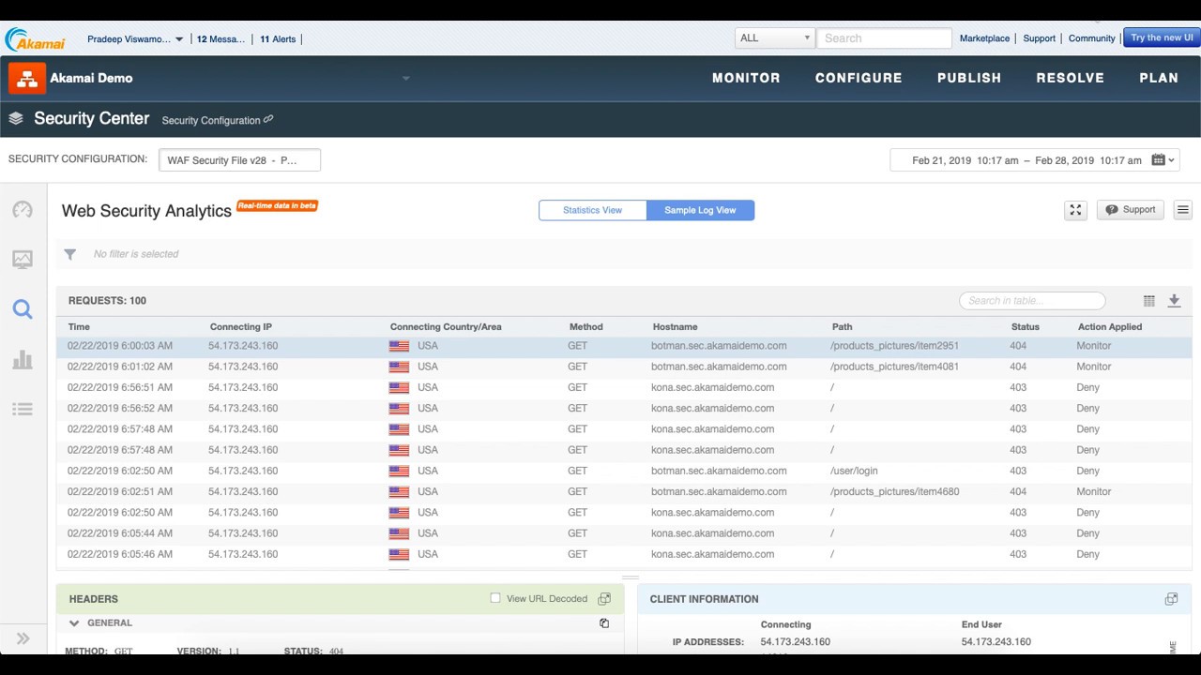Click the filter funnel icon
Screen dimensions: 1201x675
(x=70, y=254)
